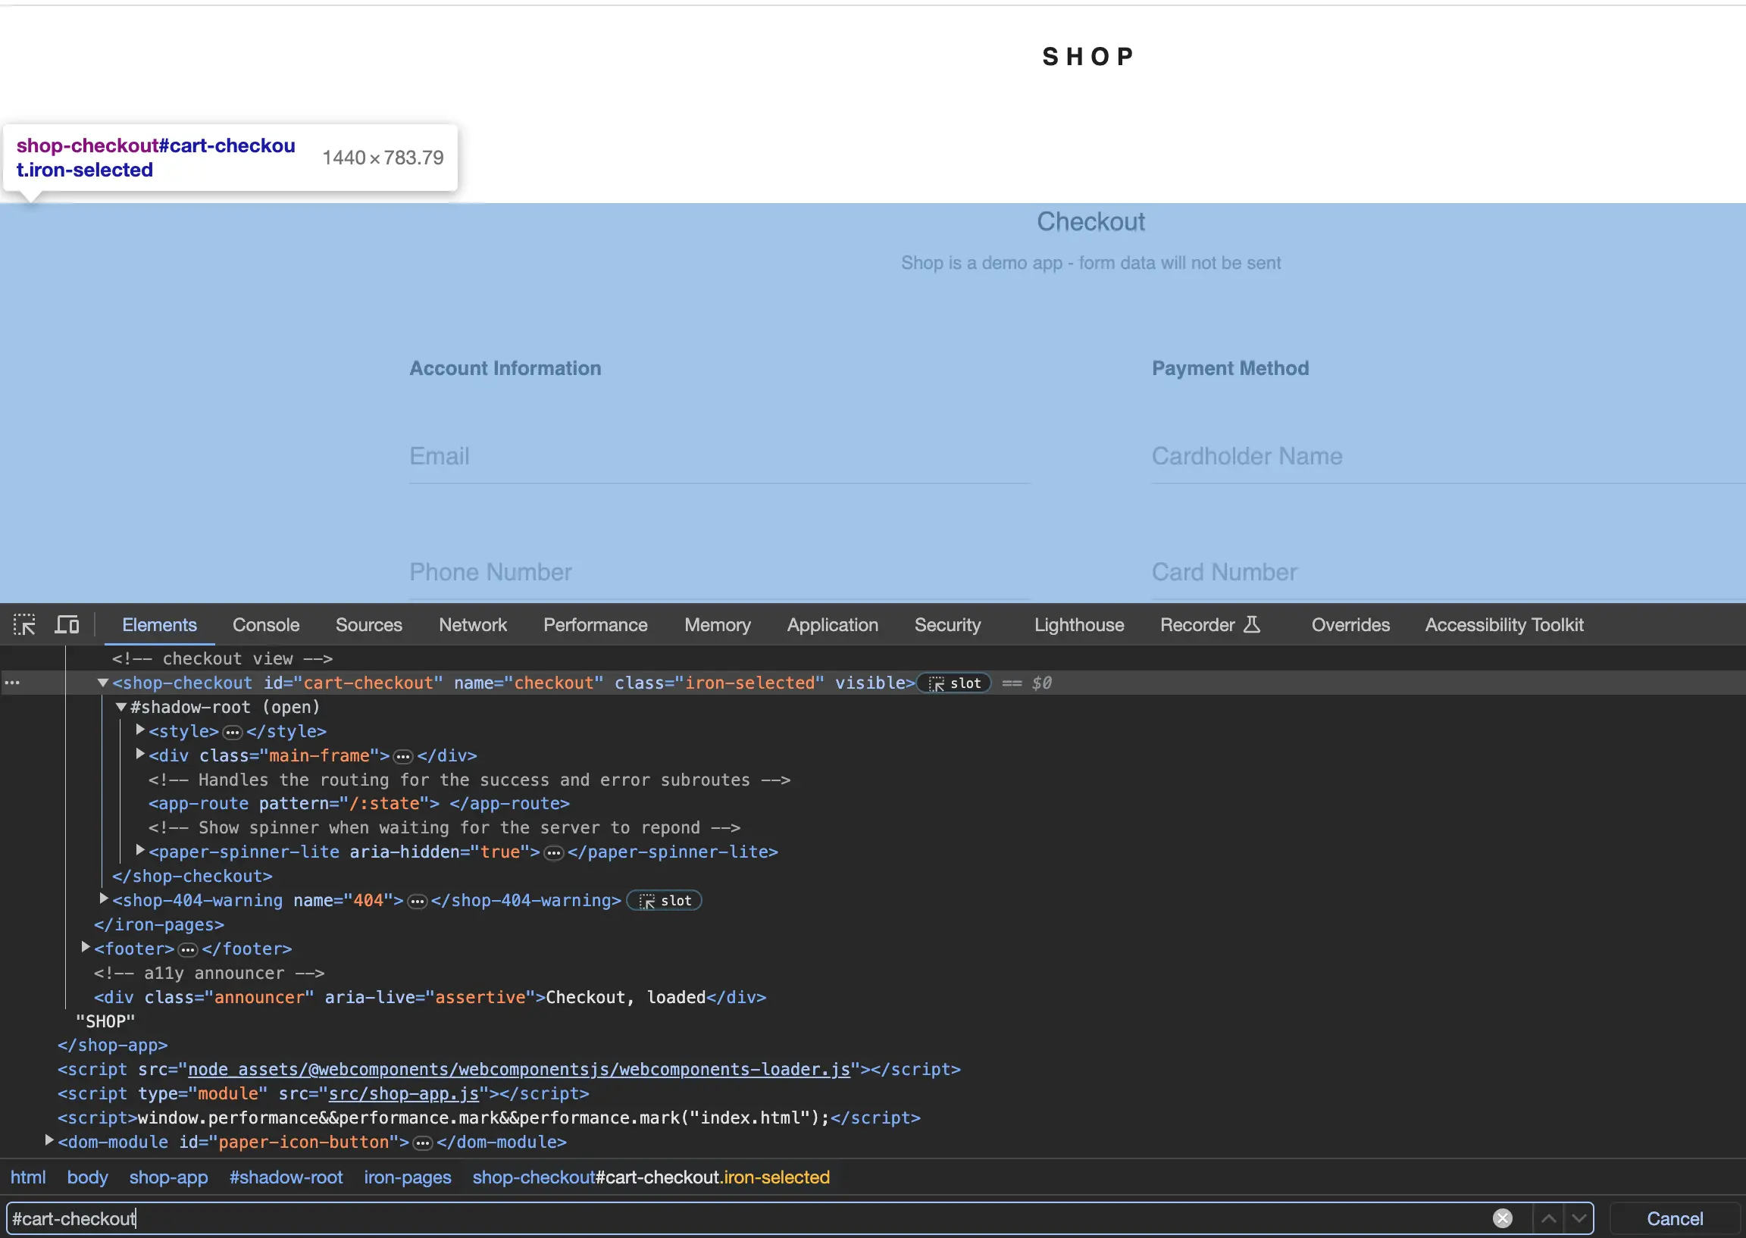Click the Recorder flask icon
Image resolution: width=1746 pixels, height=1238 pixels.
pos(1252,625)
